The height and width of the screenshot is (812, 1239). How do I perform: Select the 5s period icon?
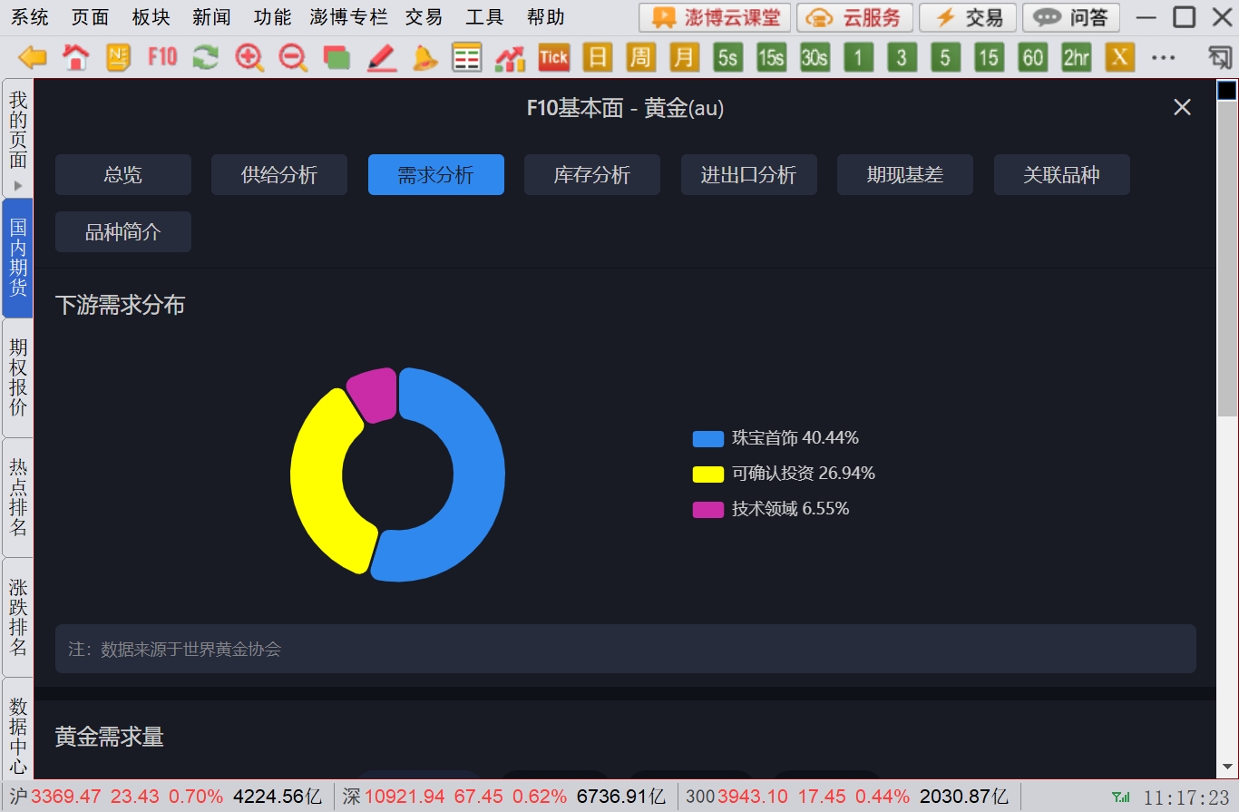coord(727,58)
